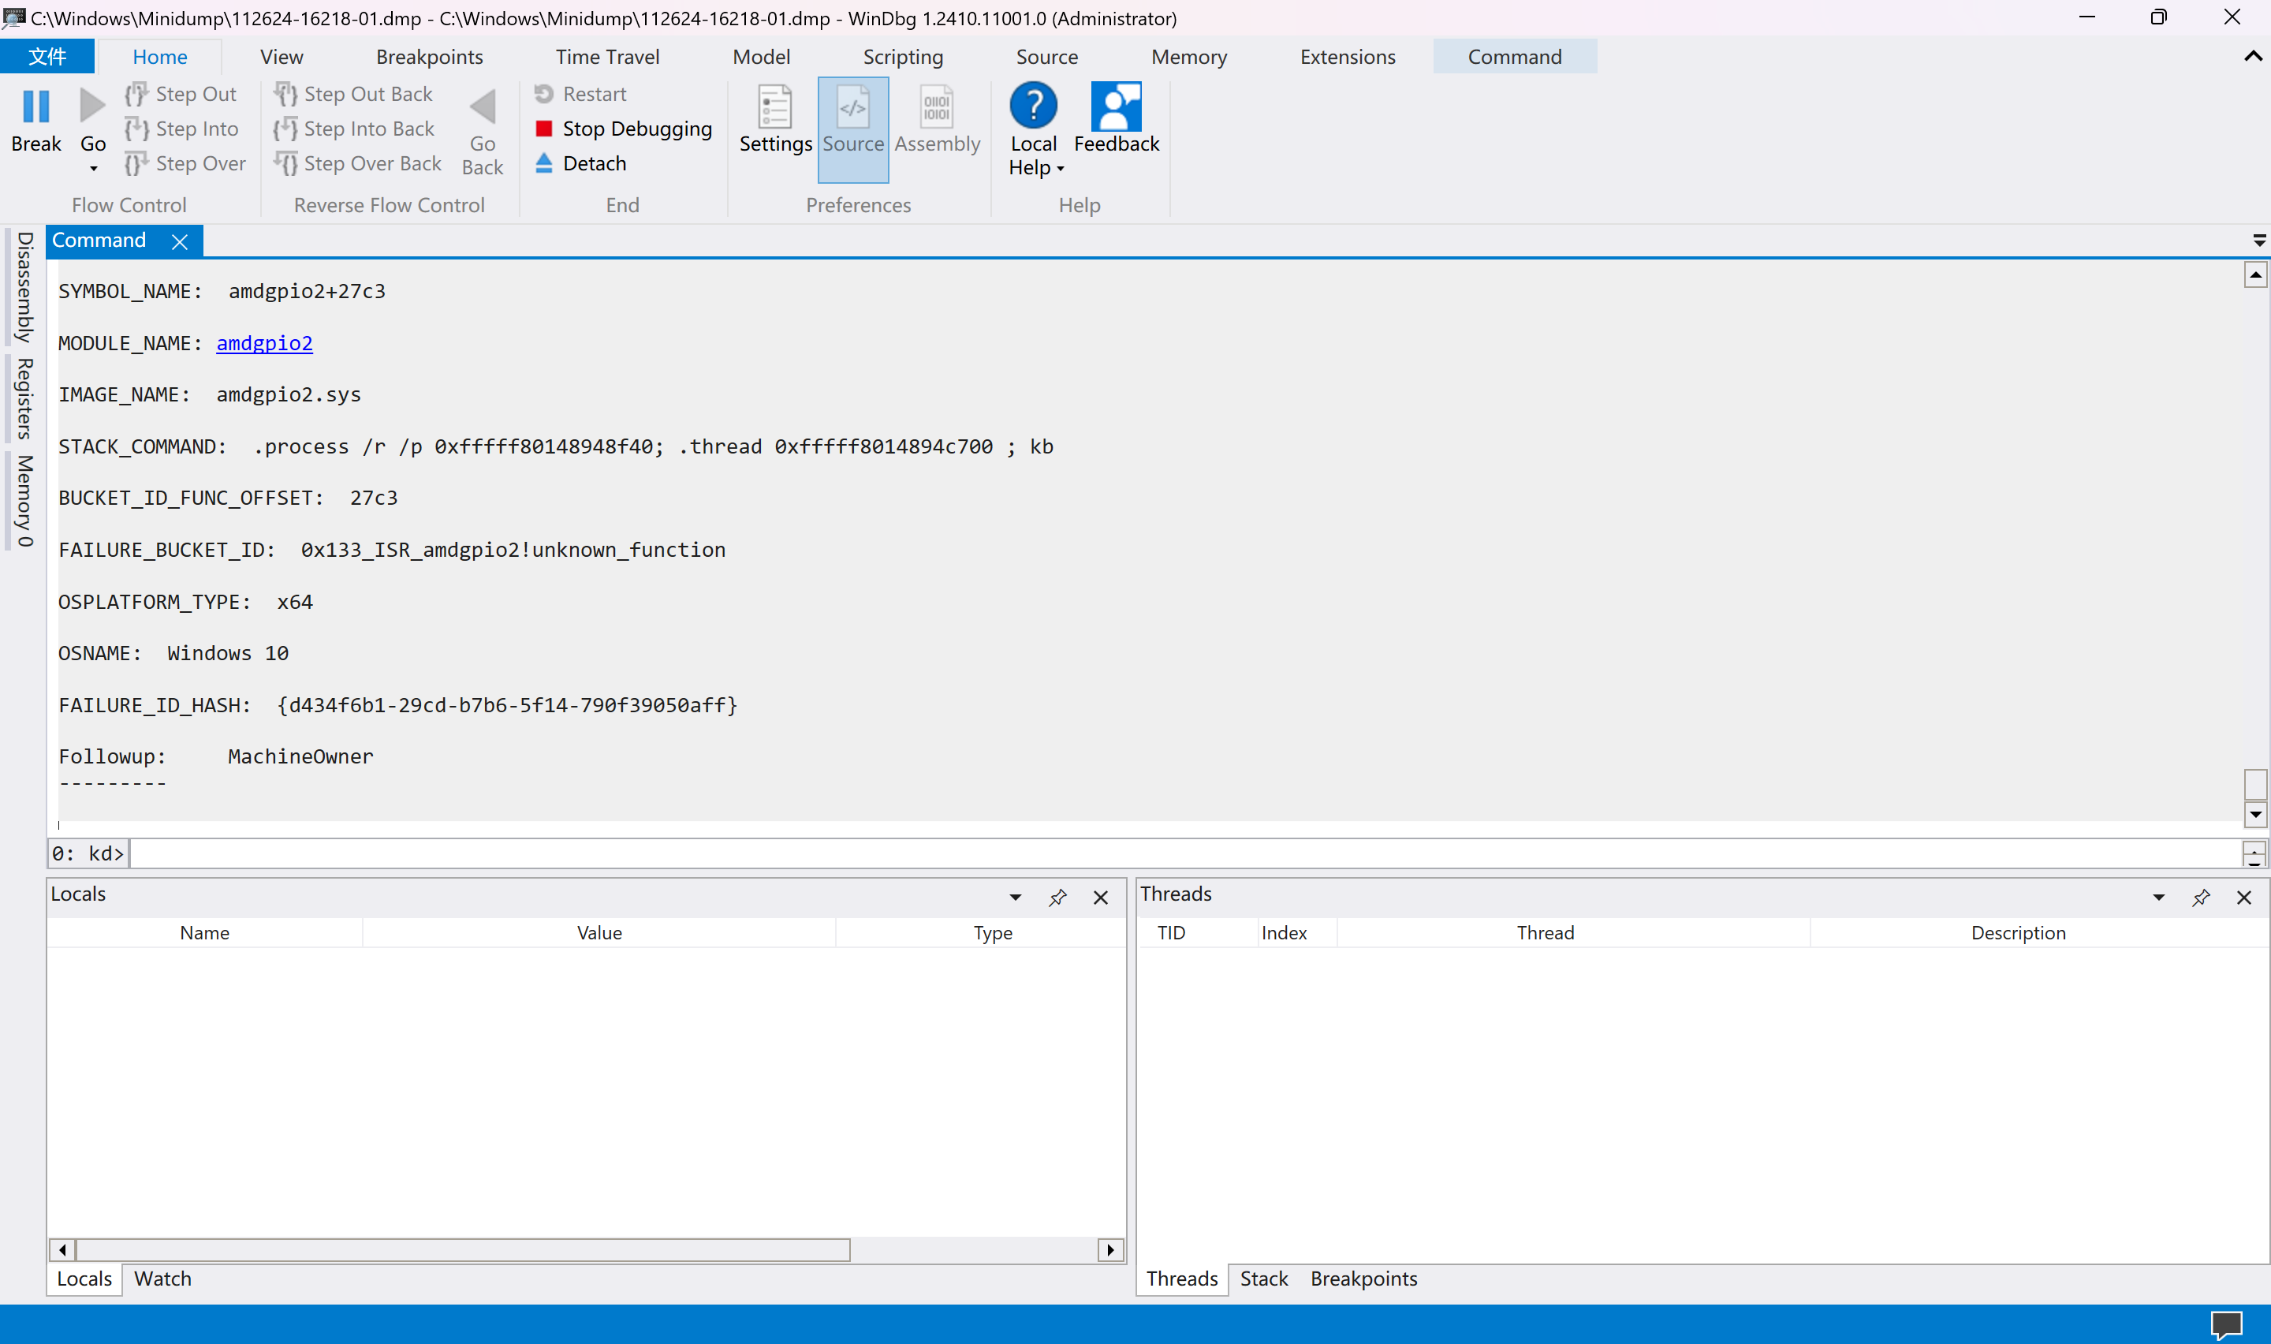The height and width of the screenshot is (1344, 2271).
Task: Switch to the Home ribbon tab
Action: 160,57
